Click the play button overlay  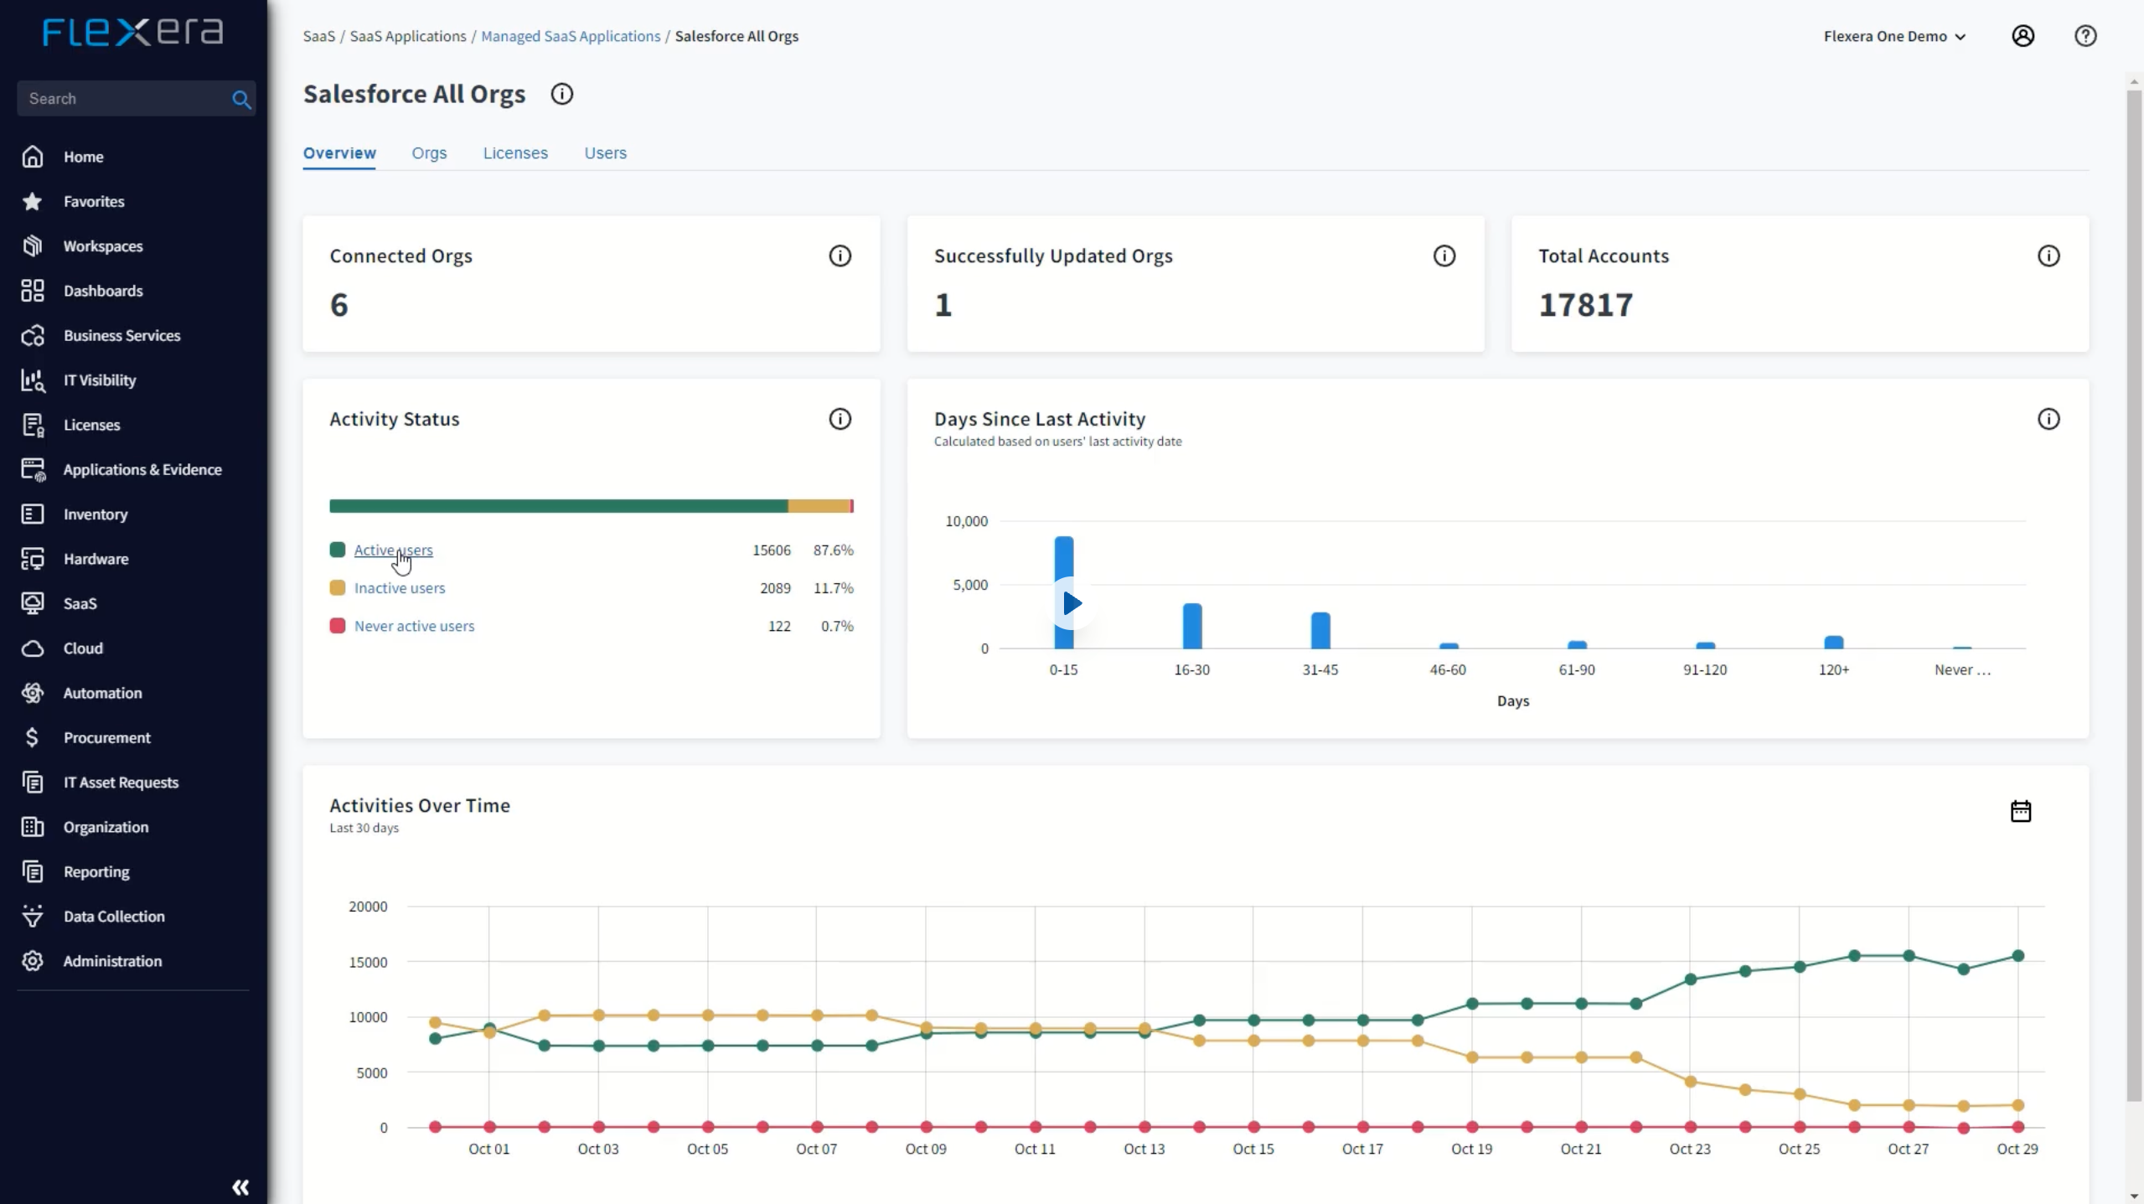pyautogui.click(x=1072, y=603)
